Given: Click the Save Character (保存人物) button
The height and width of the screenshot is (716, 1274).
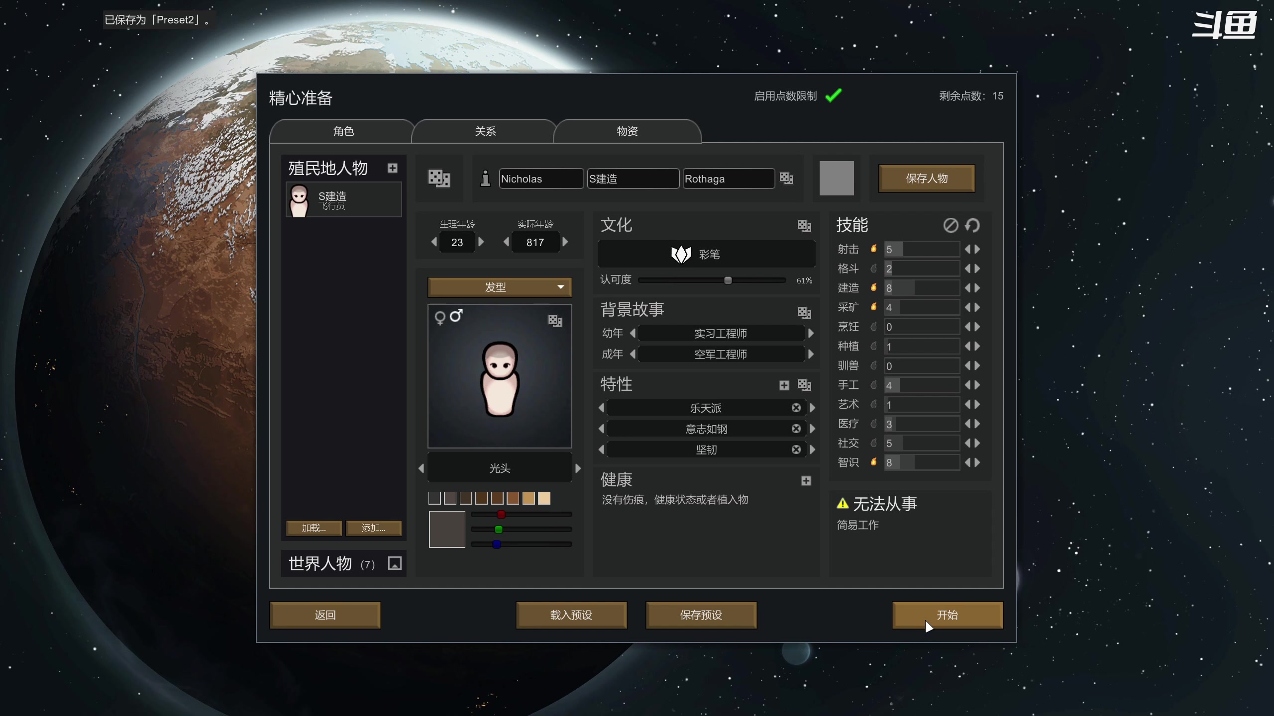Looking at the screenshot, I should (x=927, y=179).
